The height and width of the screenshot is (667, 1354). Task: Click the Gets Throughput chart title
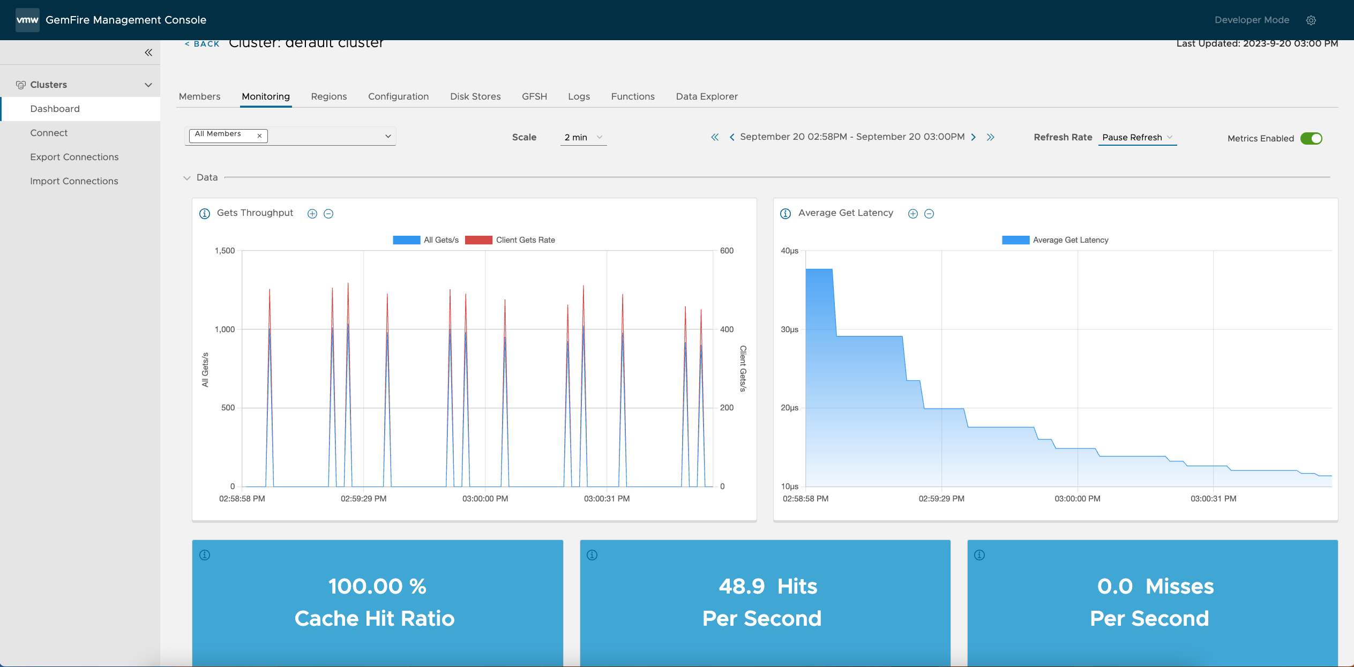[x=255, y=213]
